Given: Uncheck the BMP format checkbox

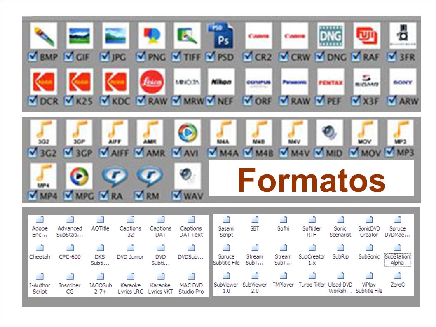Looking at the screenshot, I should (33, 57).
